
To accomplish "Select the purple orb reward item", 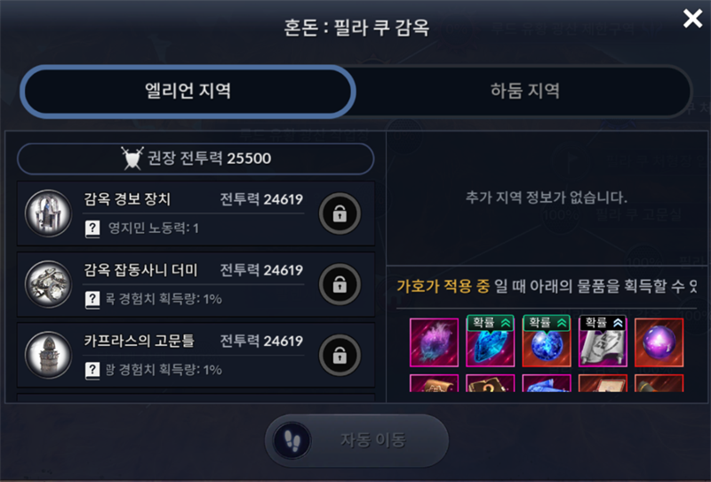I will point(659,342).
